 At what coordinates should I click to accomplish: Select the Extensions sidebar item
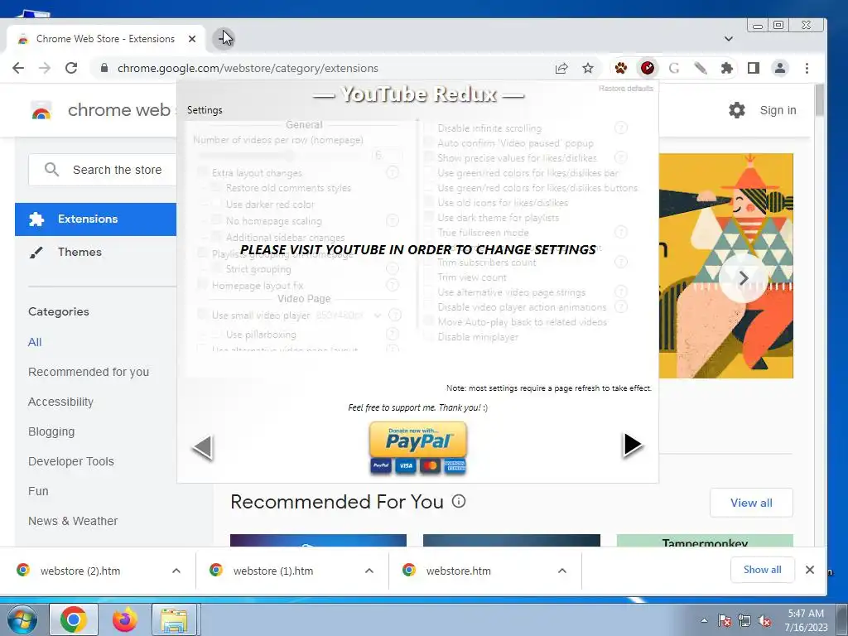pyautogui.click(x=96, y=219)
